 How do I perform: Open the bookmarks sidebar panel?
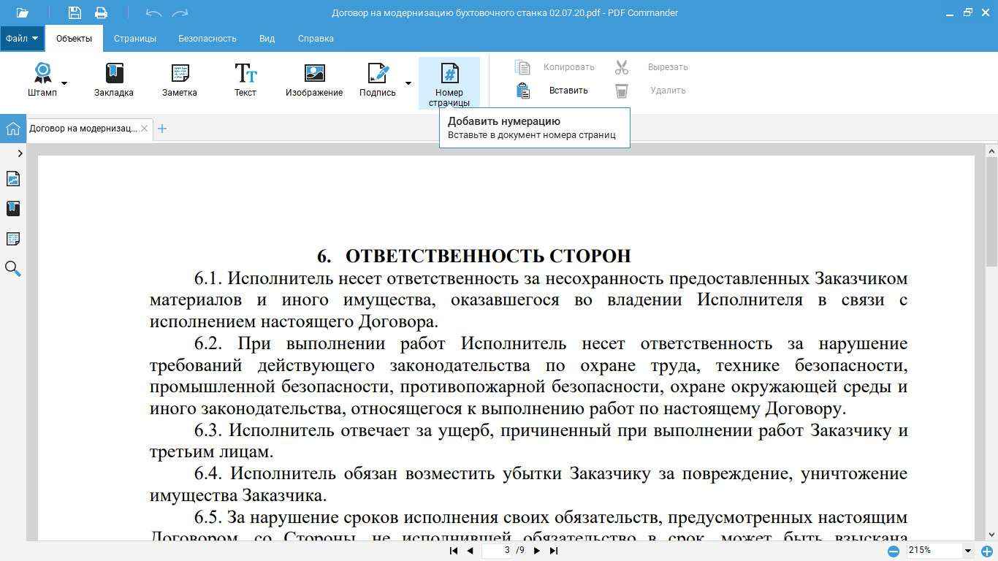(13, 209)
